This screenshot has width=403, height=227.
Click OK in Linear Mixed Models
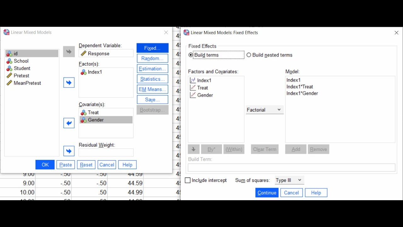tap(45, 165)
